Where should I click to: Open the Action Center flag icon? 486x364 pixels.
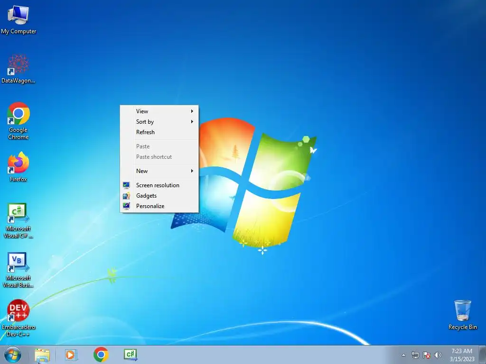point(427,355)
